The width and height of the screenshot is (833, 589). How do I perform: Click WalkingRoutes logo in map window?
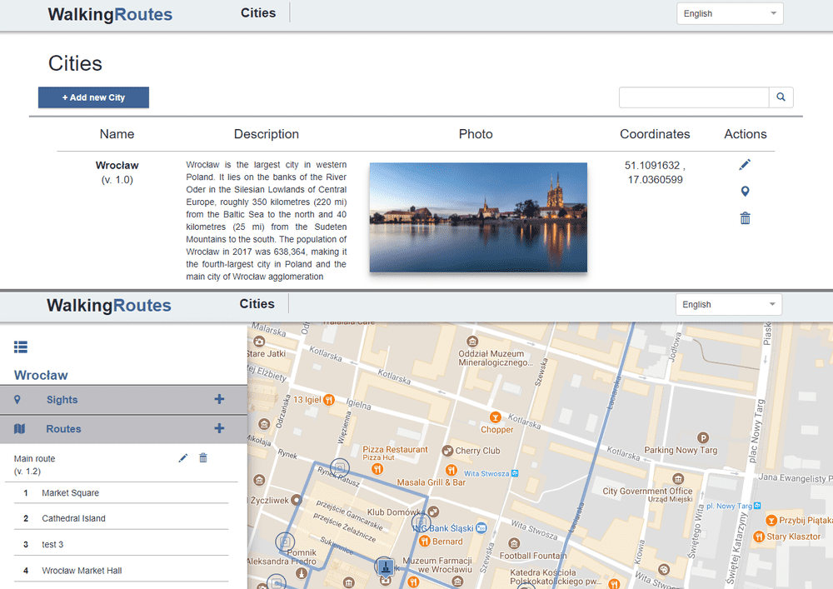pos(109,306)
